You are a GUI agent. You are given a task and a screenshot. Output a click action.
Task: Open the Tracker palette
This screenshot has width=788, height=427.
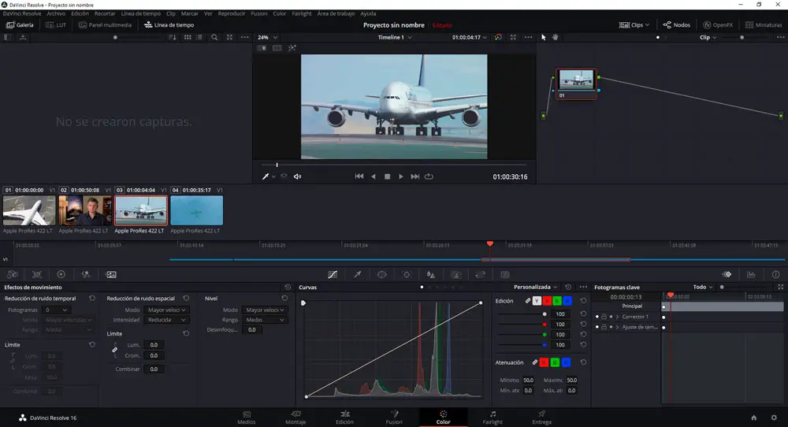407,275
